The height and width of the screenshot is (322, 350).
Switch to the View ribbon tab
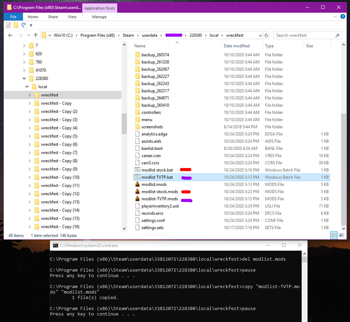point(72,17)
